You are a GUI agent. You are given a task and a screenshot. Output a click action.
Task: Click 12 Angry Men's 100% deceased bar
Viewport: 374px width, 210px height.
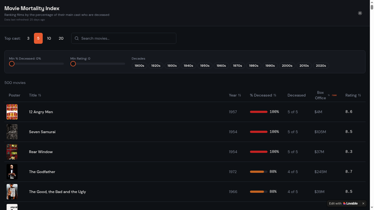click(259, 112)
